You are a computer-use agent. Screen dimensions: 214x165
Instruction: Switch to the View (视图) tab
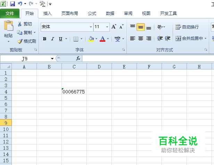click(x=146, y=14)
